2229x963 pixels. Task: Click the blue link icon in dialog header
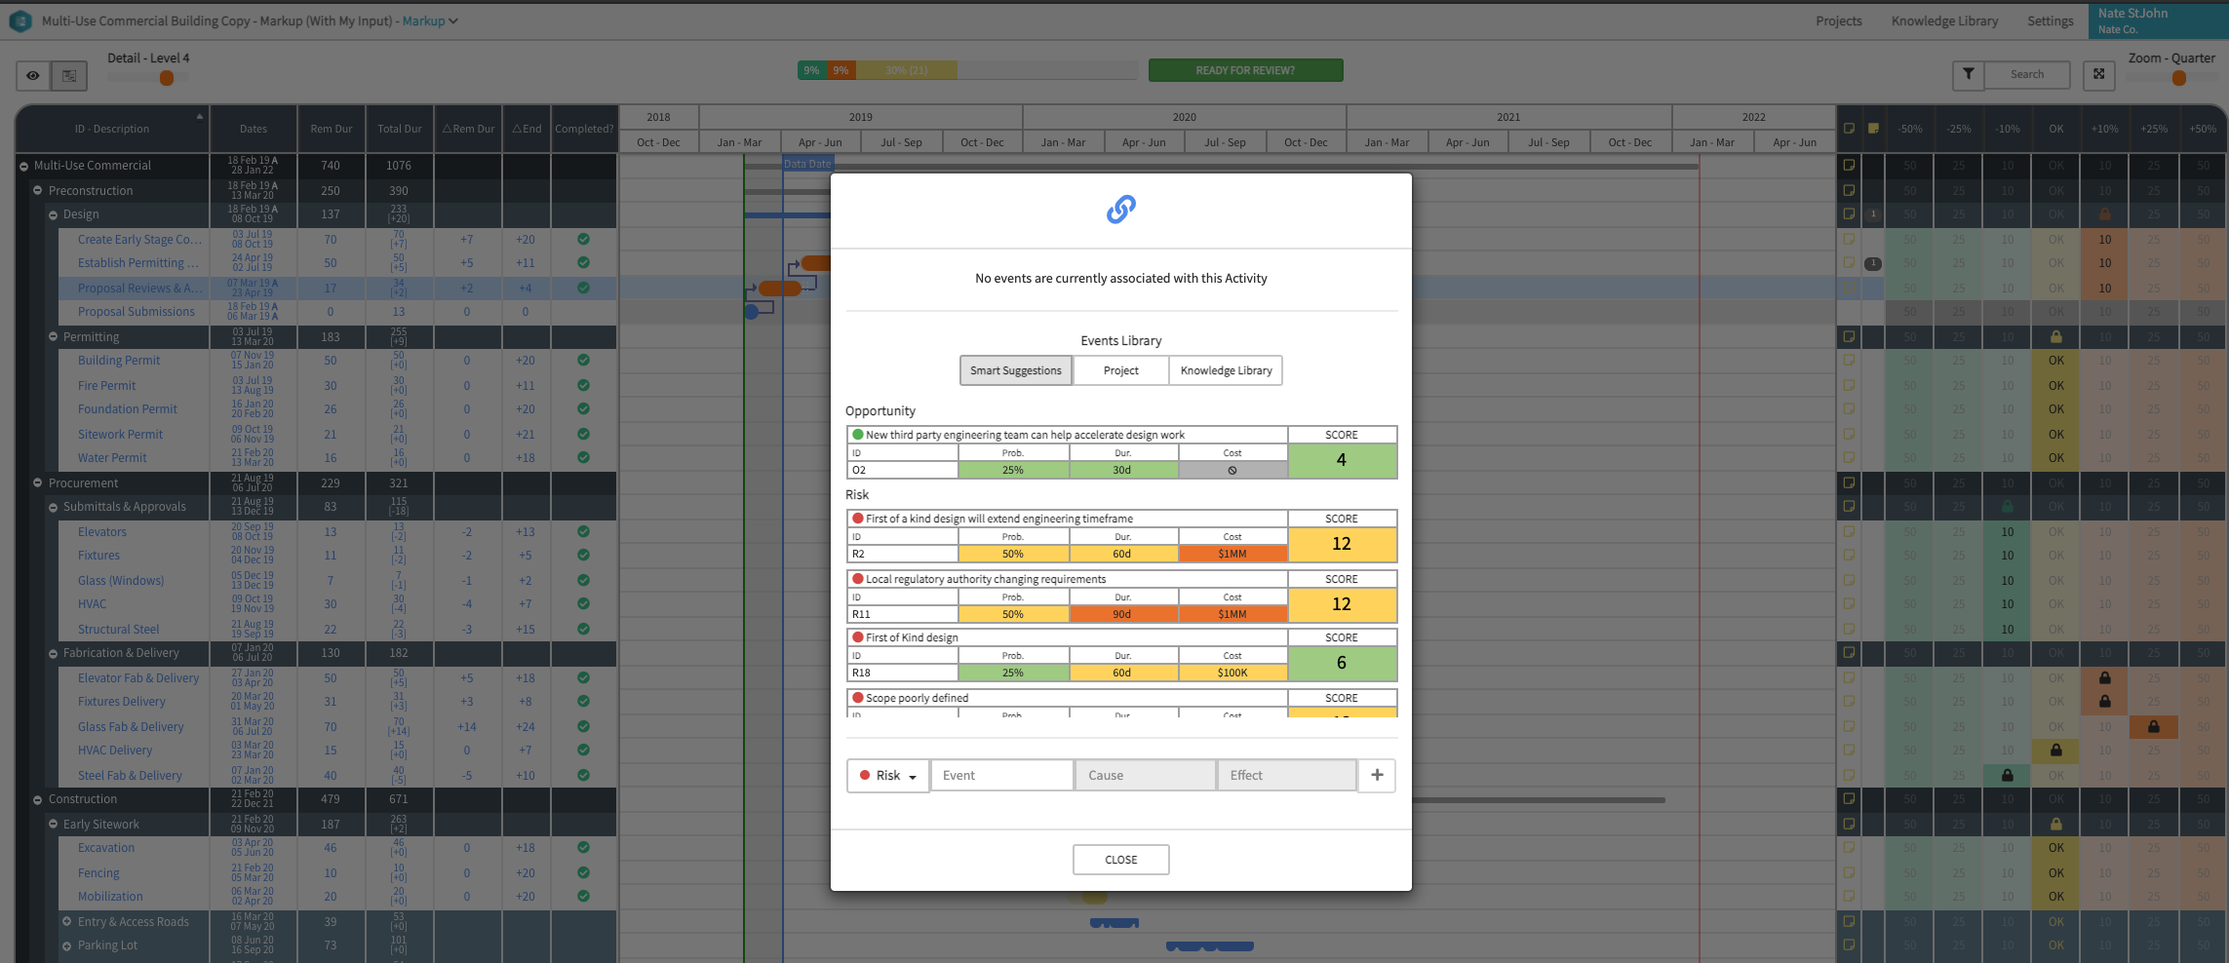click(1120, 210)
